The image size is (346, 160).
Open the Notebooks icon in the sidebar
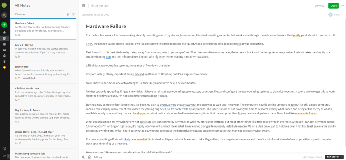pos(4,44)
